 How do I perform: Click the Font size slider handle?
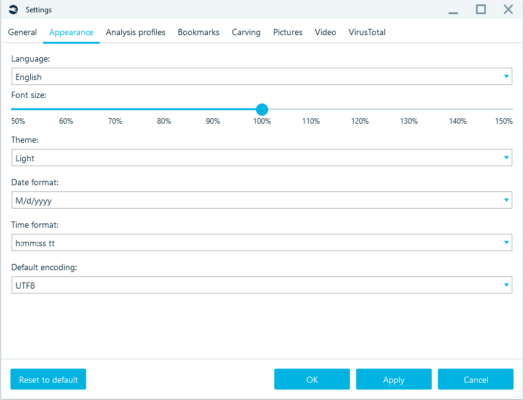[262, 110]
